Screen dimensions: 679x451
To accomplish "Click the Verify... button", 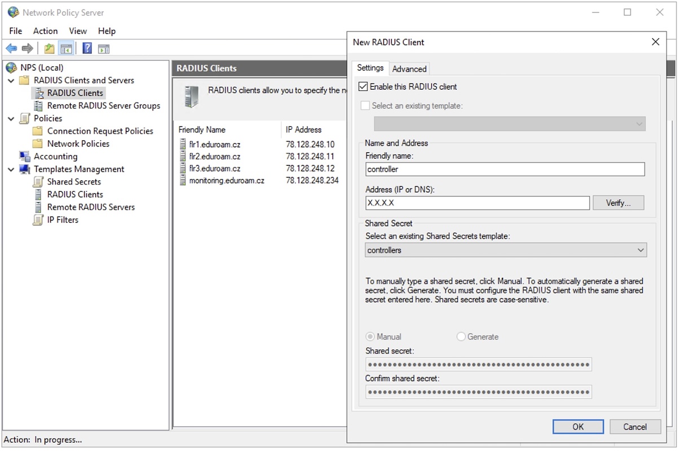I will (x=618, y=203).
